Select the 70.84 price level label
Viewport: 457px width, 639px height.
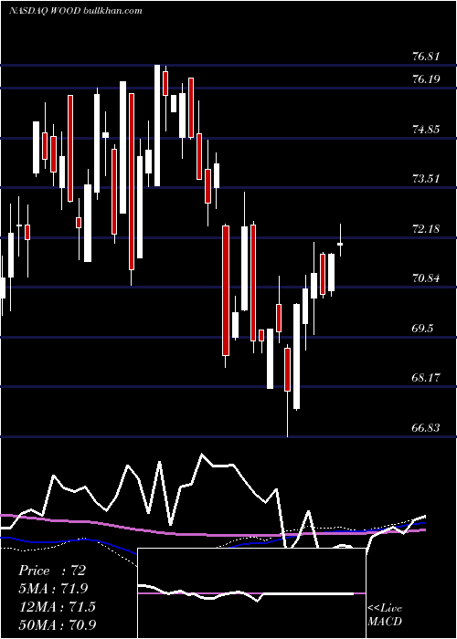[x=426, y=278]
